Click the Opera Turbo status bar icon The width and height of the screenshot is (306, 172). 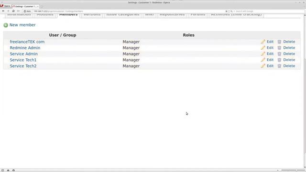point(13,170)
